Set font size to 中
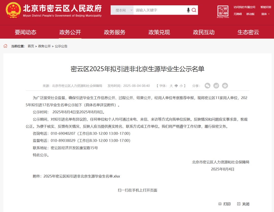This screenshot has width=274, height=212. tap(176, 86)
